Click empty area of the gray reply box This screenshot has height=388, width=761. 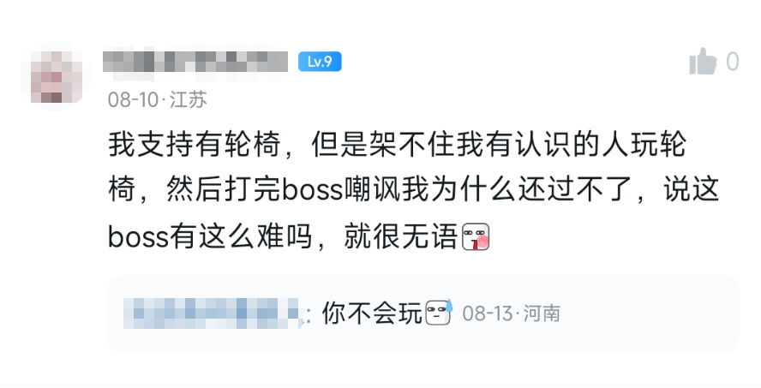[650, 313]
